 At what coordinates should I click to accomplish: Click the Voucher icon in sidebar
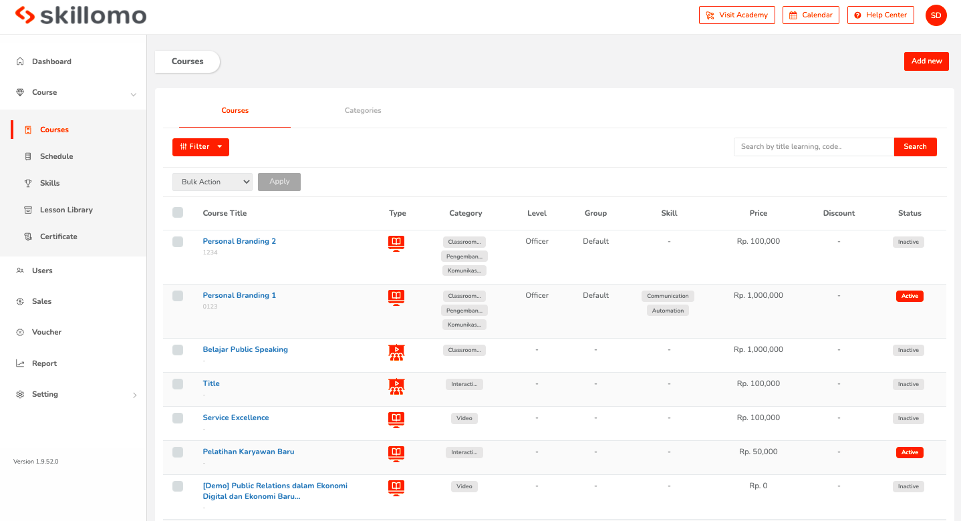coord(20,332)
